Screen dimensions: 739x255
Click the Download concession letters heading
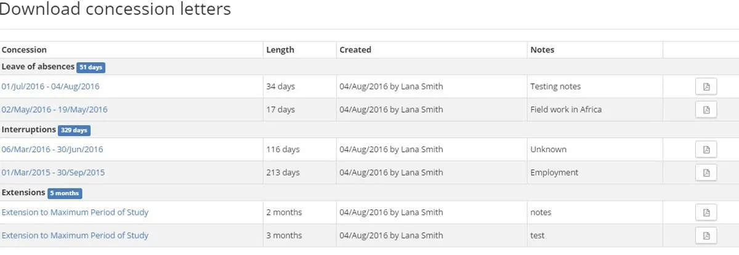[x=115, y=9]
